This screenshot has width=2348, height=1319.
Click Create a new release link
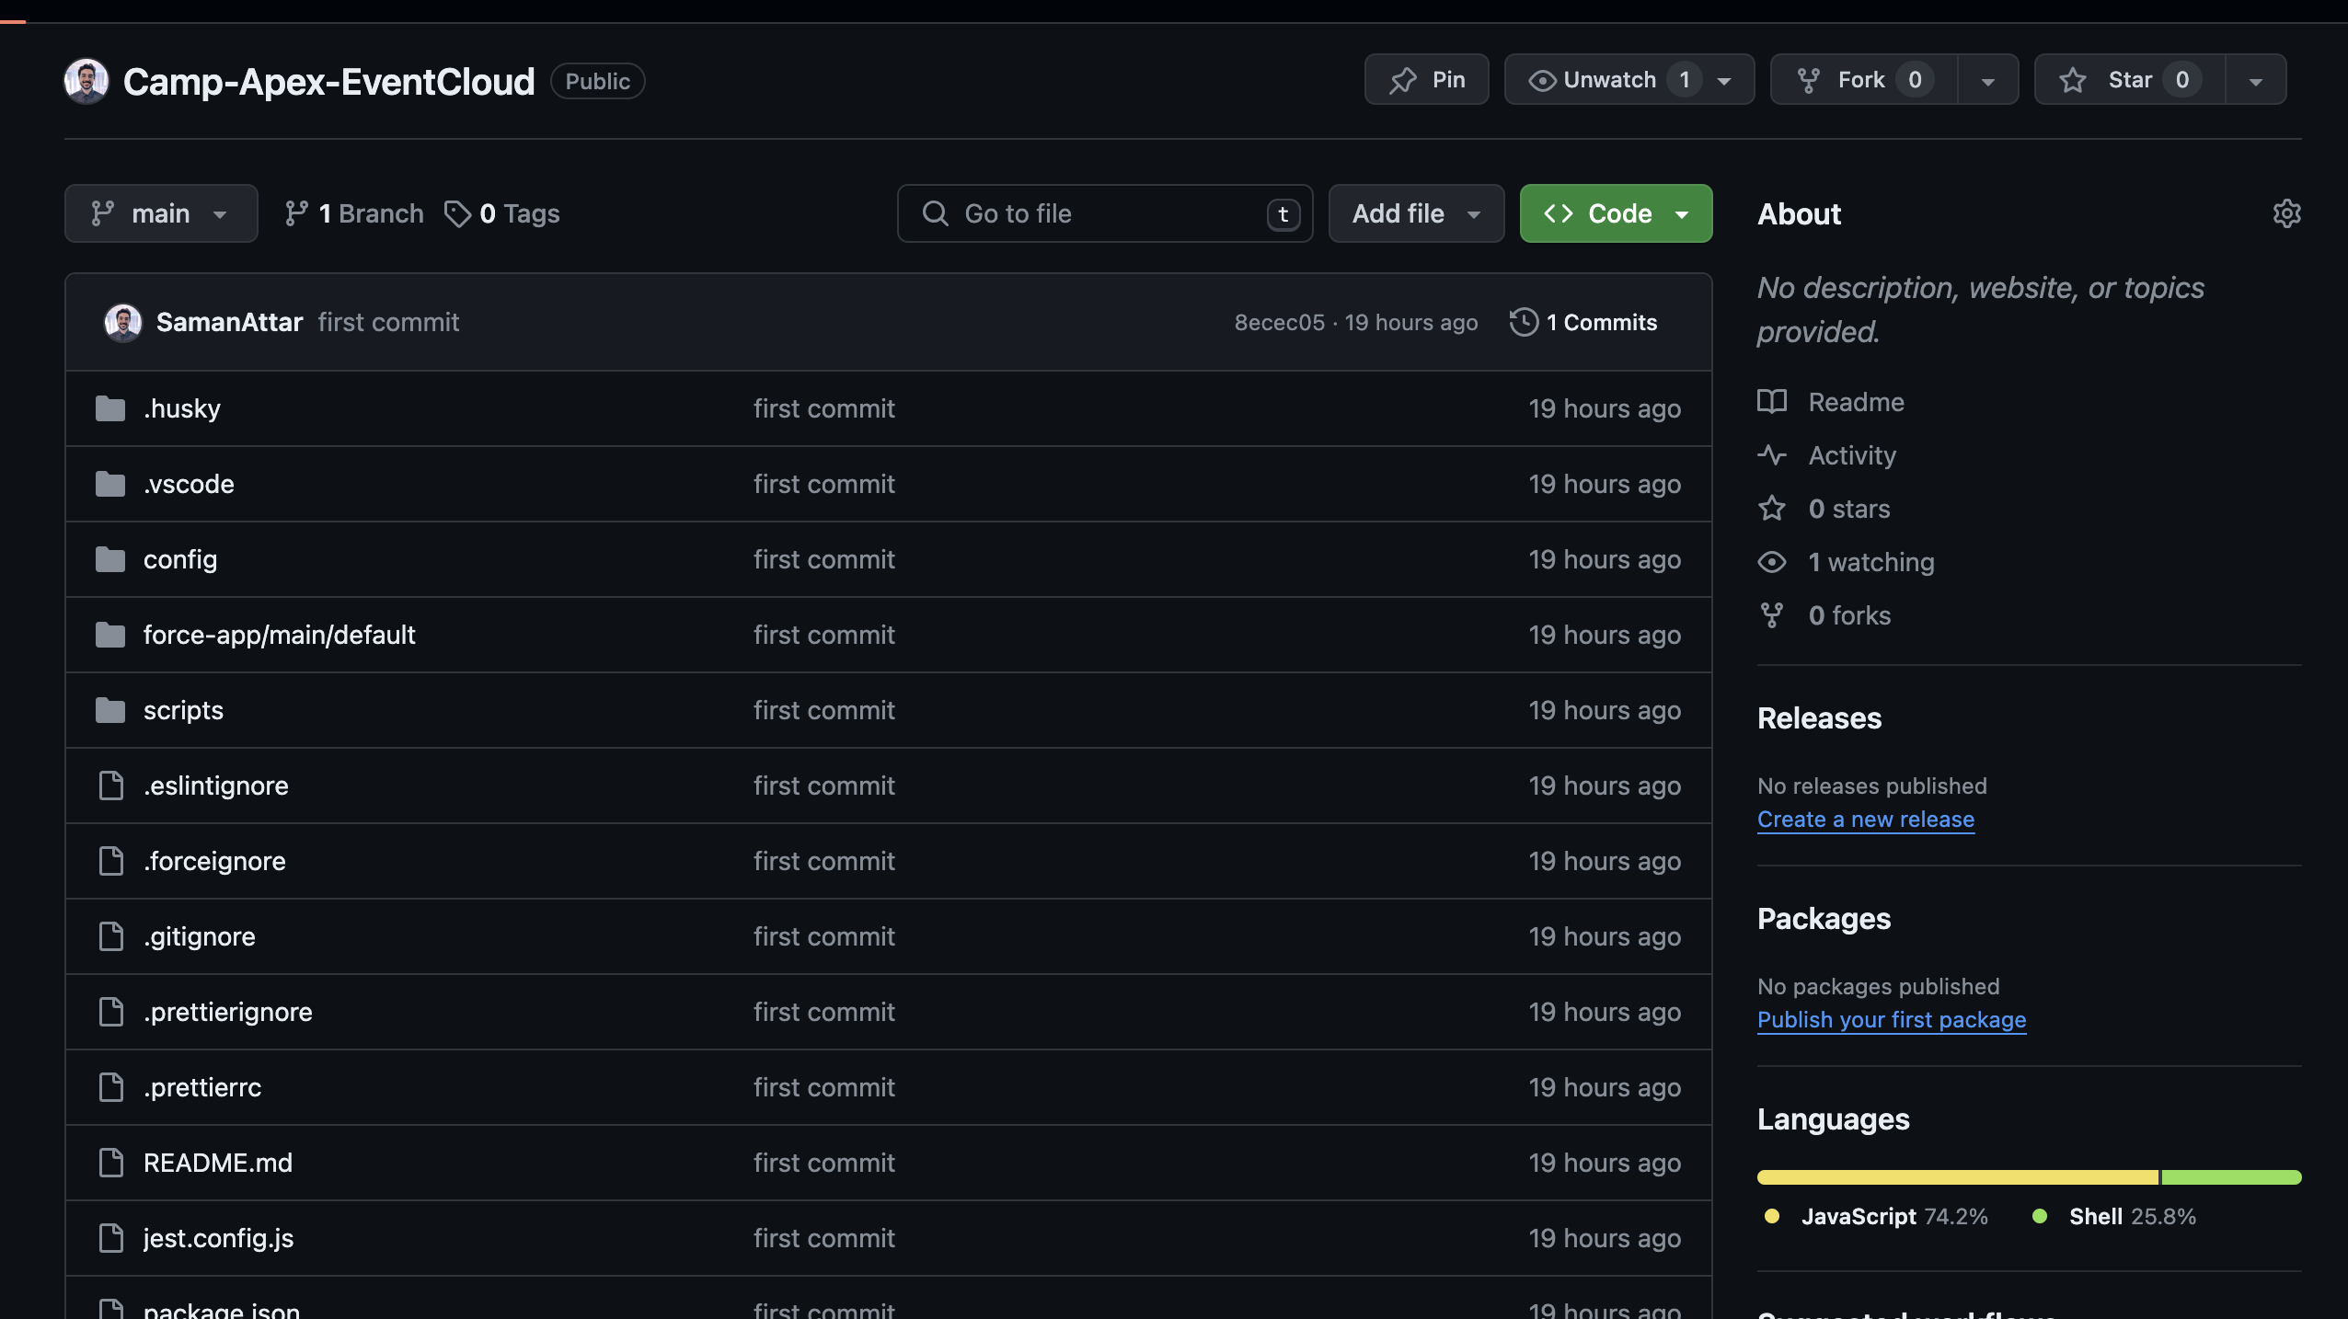point(1866,819)
